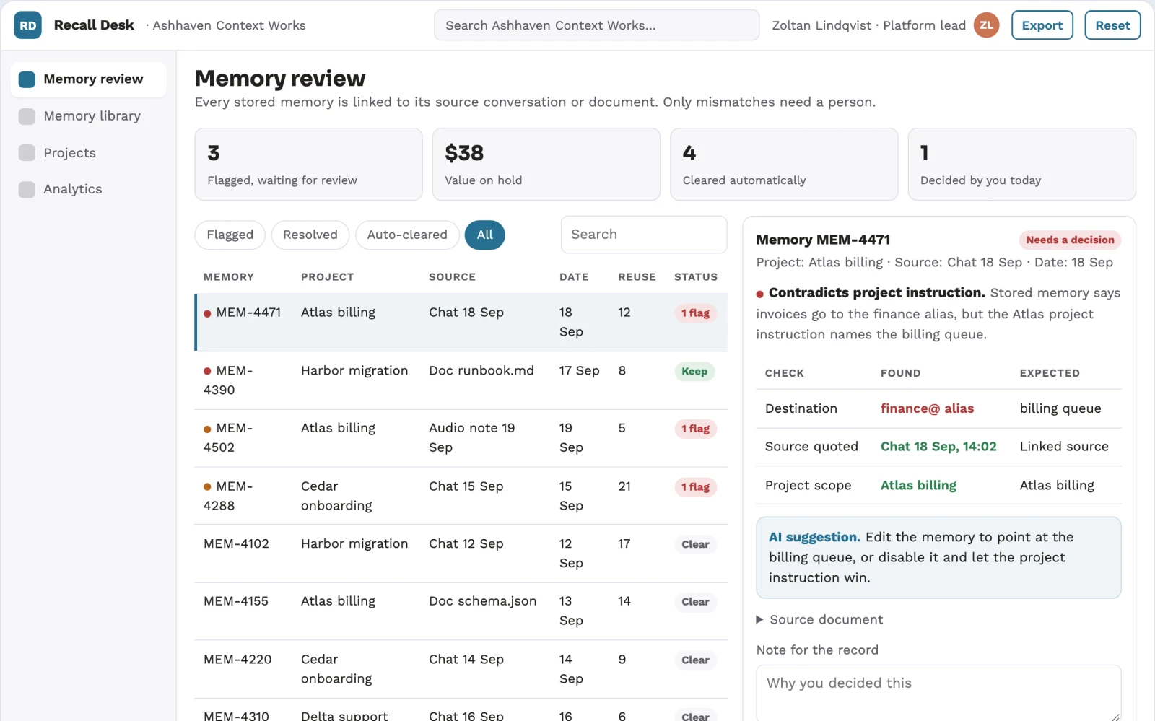
Task: Click the REUSE column header
Action: point(637,277)
